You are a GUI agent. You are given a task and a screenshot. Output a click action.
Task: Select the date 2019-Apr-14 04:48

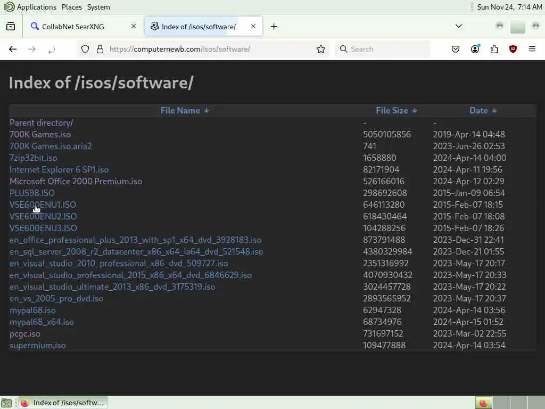pos(469,134)
